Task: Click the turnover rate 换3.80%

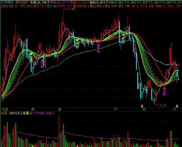Action: (111, 6)
